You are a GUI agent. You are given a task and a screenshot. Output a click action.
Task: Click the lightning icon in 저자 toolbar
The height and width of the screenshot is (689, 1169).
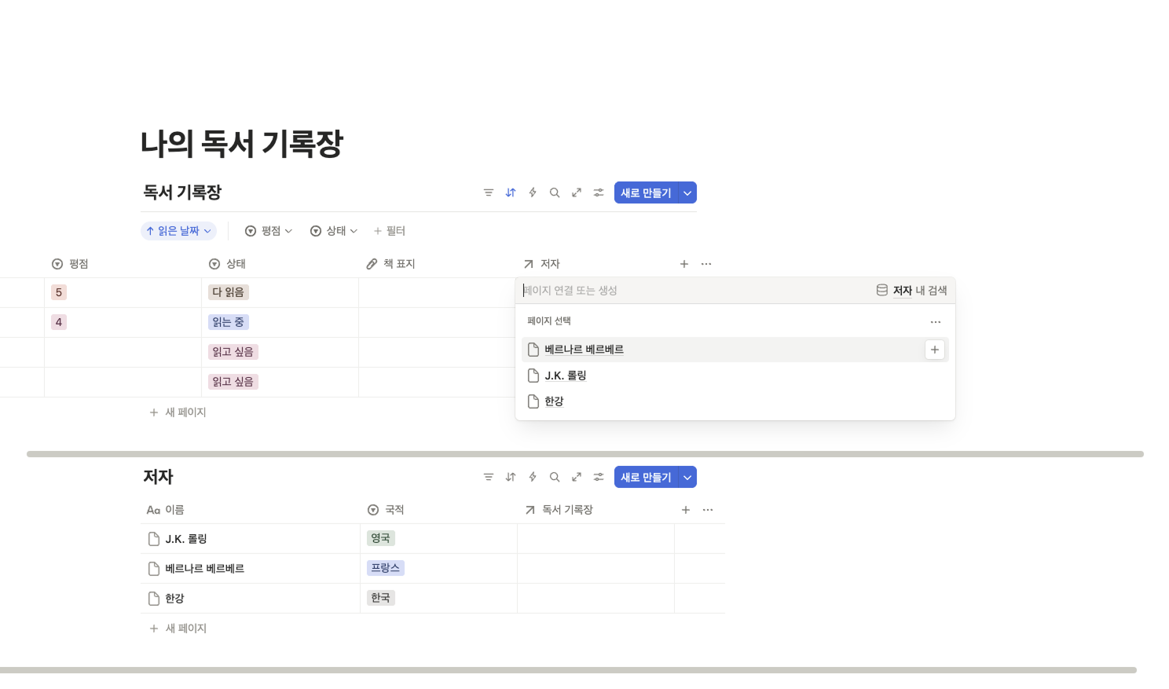click(532, 477)
